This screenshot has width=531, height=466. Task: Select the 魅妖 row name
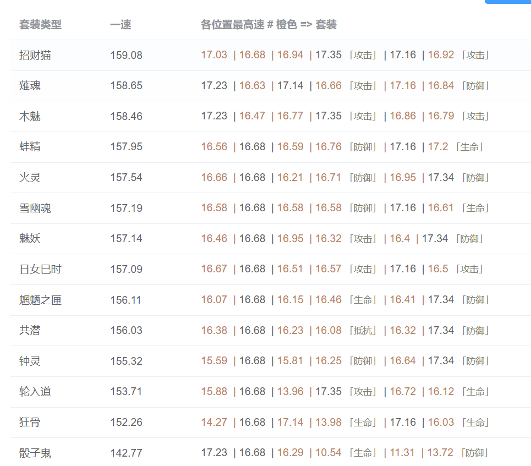point(30,238)
